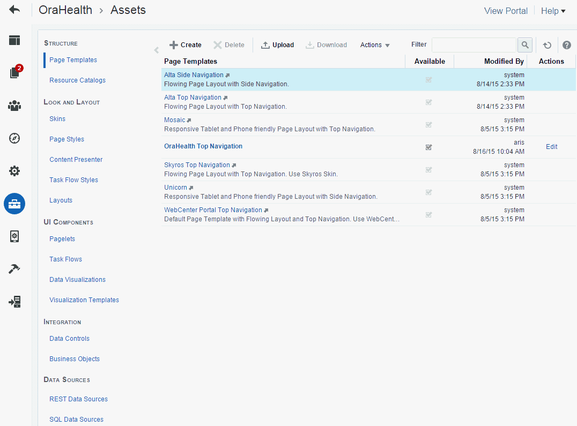
Task: Click the question mark help icon
Action: (567, 45)
